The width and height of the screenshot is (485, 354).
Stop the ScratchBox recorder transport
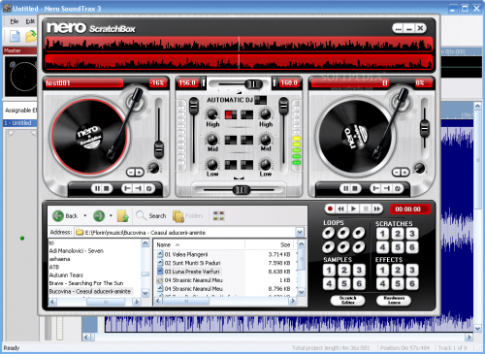click(x=366, y=209)
